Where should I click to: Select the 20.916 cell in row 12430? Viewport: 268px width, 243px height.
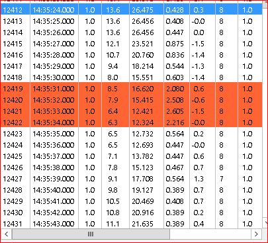[x=142, y=213]
